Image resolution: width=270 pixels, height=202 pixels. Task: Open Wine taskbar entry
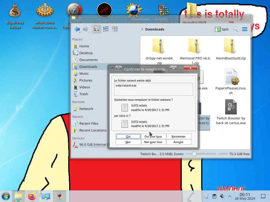click(x=59, y=196)
